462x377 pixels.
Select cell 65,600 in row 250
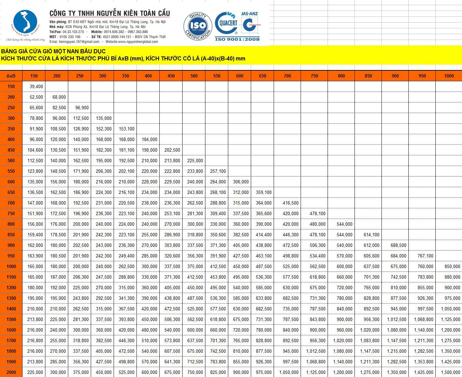click(34, 108)
